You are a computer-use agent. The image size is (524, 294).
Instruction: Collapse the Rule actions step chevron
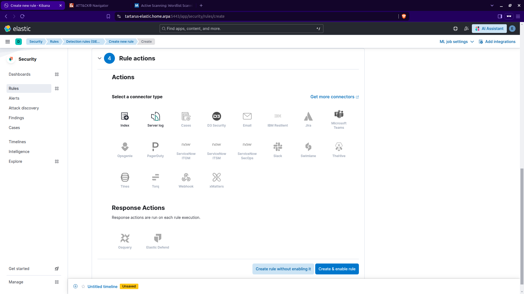pos(100,58)
